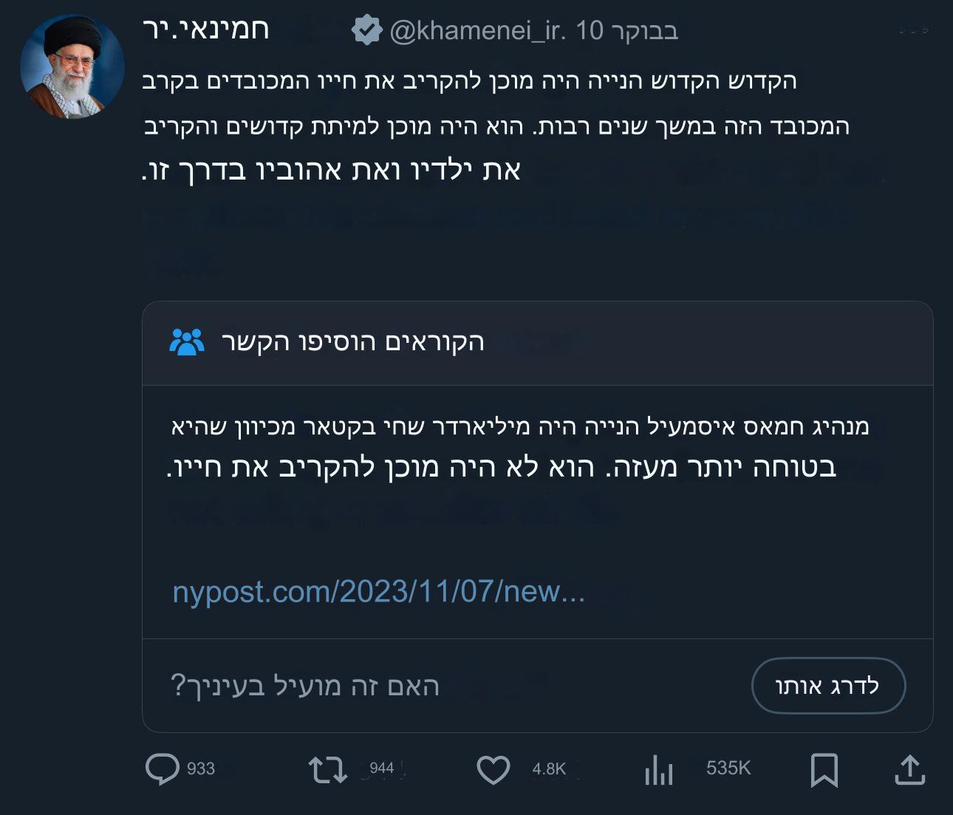Viewport: 953px width, 815px height.
Task: Click the 535K views count
Action: point(728,768)
